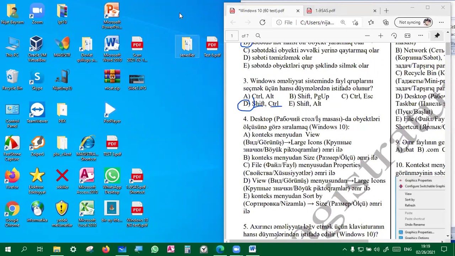
Task: Add this page to favorites star icon
Action: (x=355, y=22)
